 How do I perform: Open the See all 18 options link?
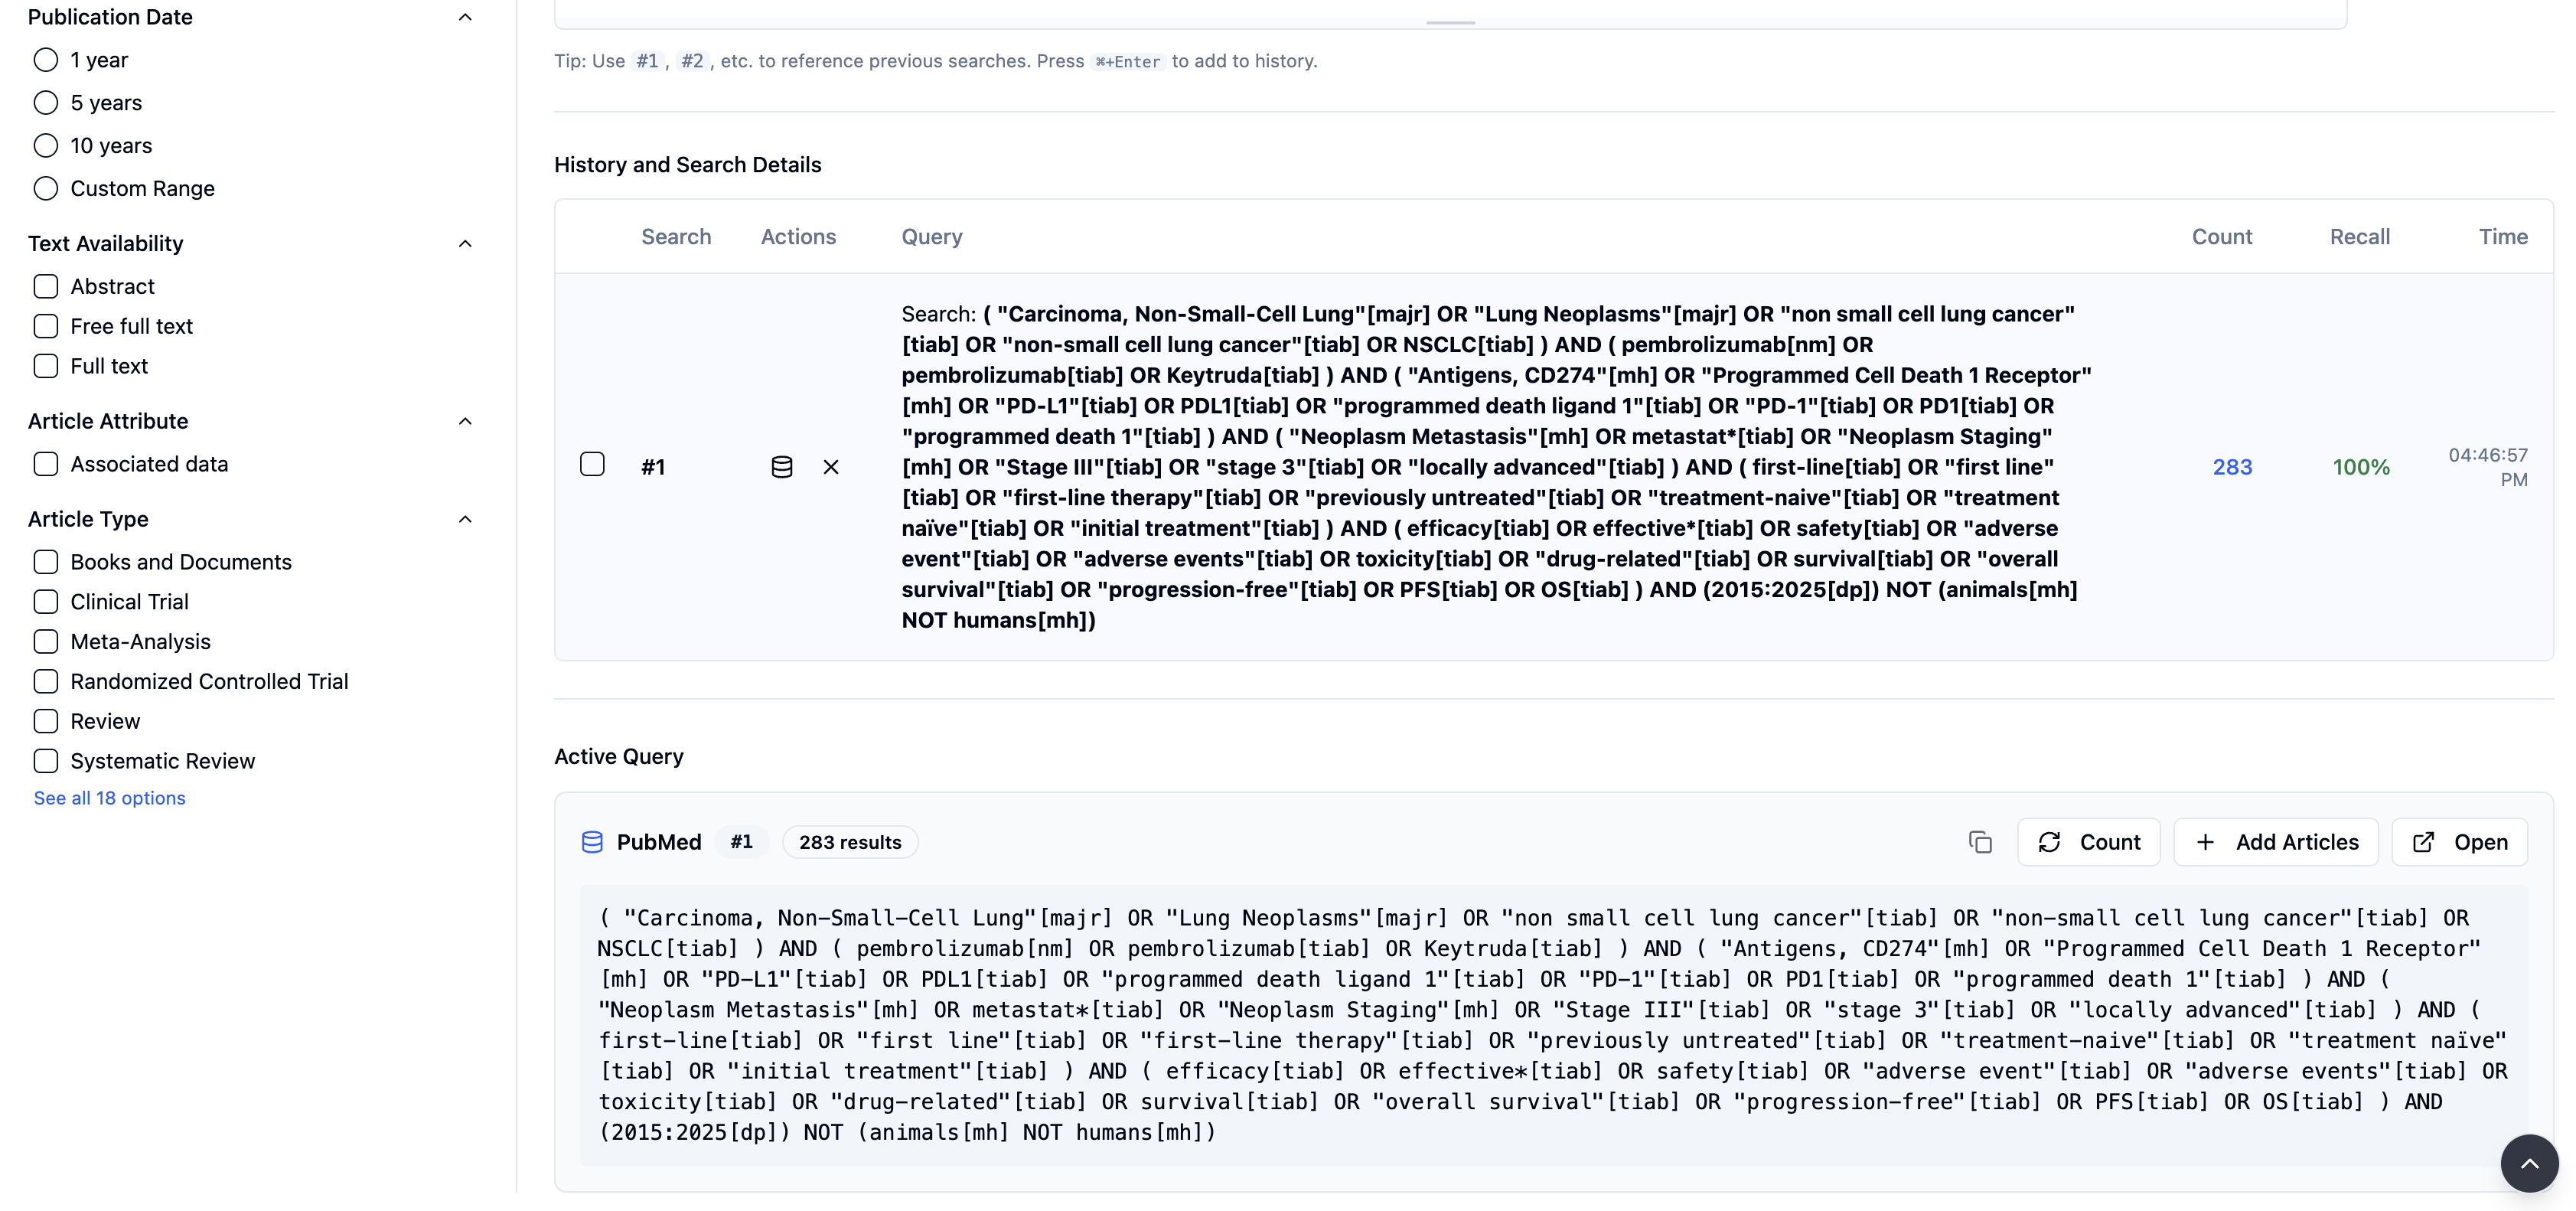109,798
